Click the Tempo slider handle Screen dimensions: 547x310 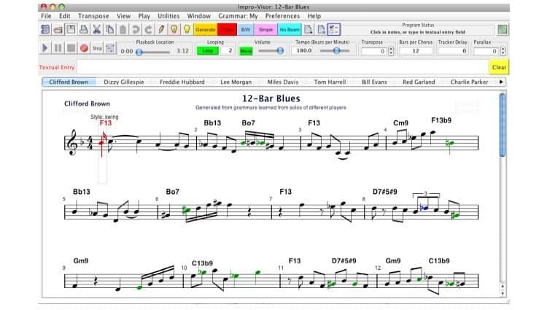336,51
